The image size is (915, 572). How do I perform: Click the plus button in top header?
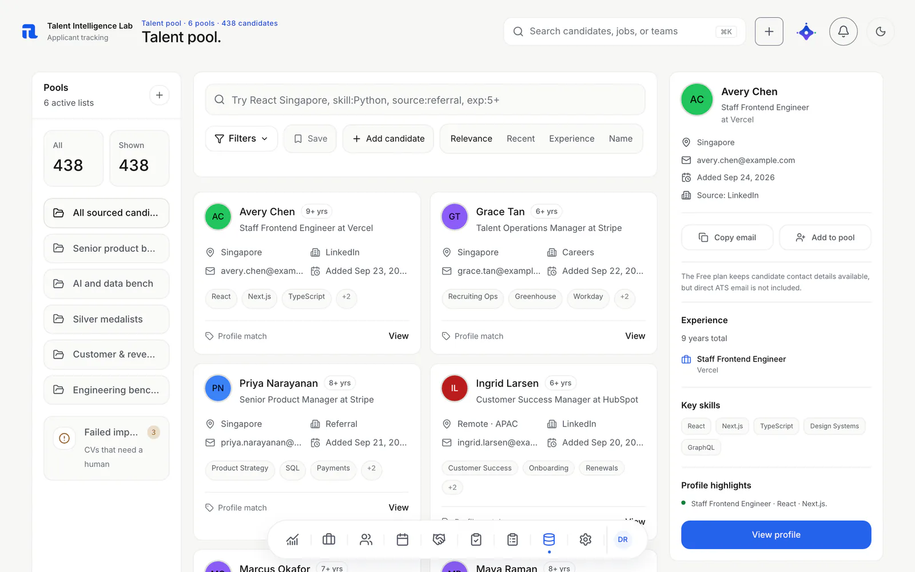point(769,31)
